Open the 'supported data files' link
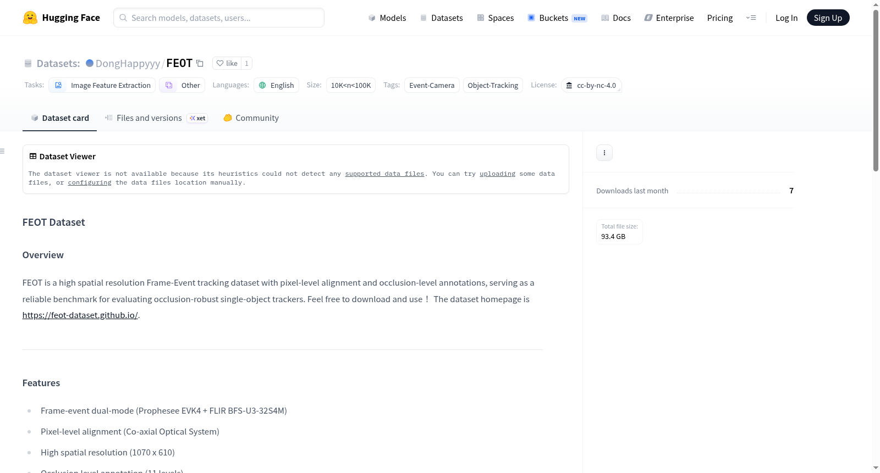Image resolution: width=880 pixels, height=473 pixels. (384, 174)
